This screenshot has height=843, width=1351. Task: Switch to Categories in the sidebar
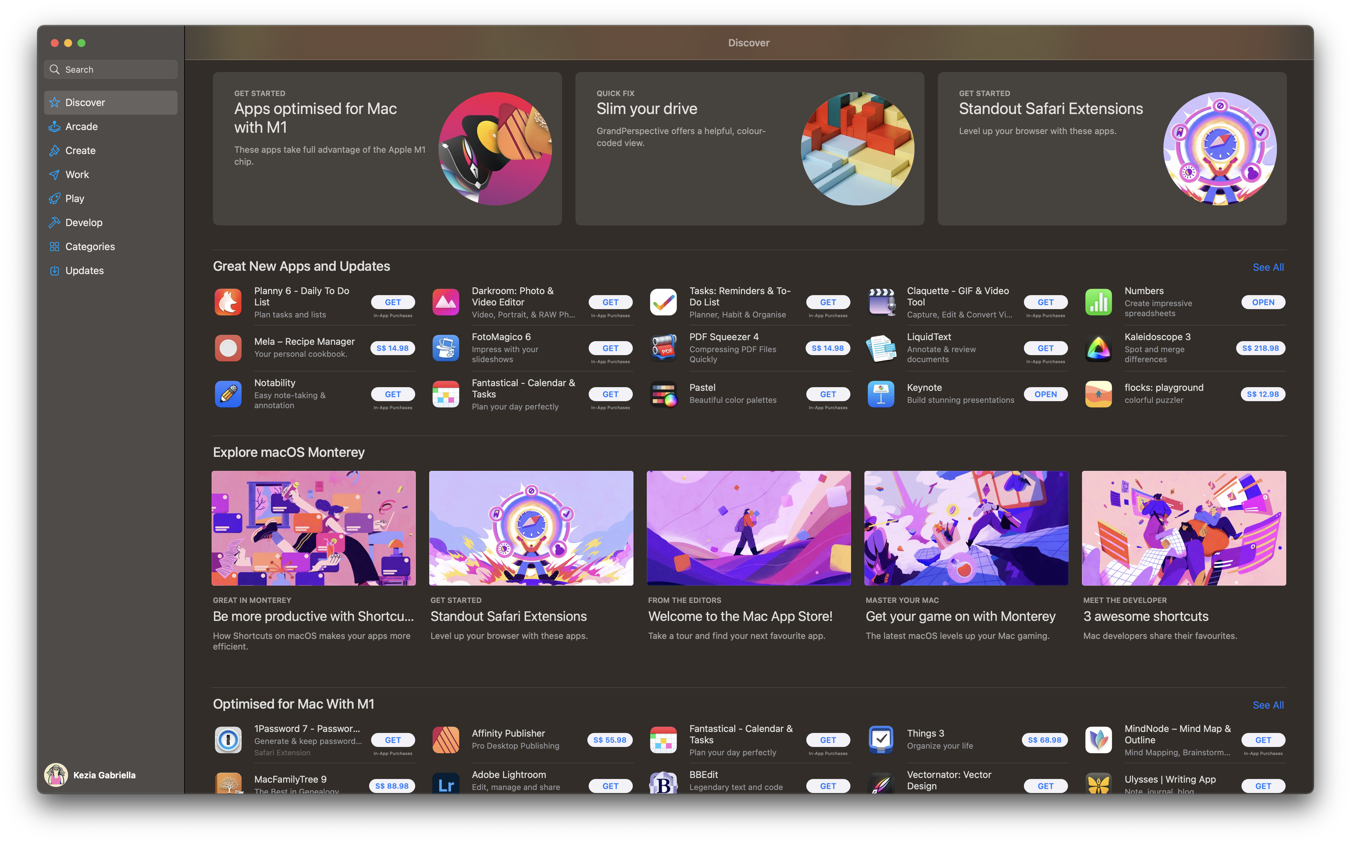(90, 246)
